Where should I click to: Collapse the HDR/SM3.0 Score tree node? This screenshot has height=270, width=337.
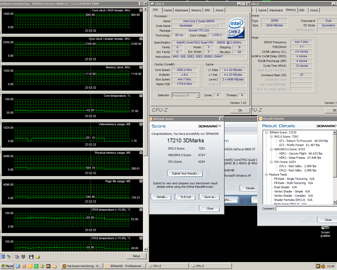point(271,149)
